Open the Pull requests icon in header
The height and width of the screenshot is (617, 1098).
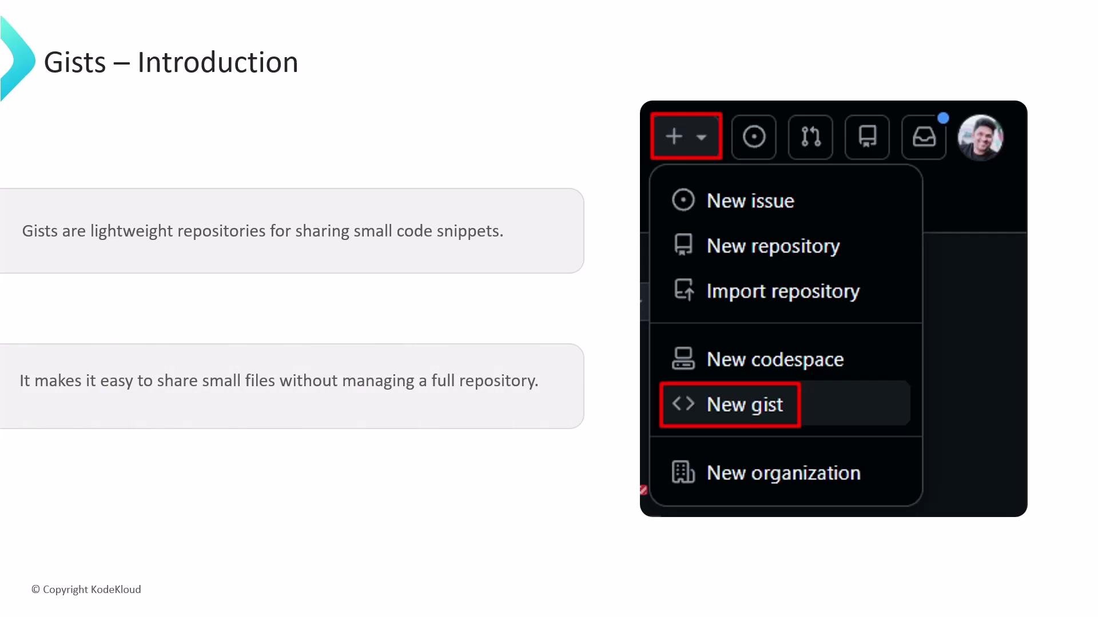810,137
